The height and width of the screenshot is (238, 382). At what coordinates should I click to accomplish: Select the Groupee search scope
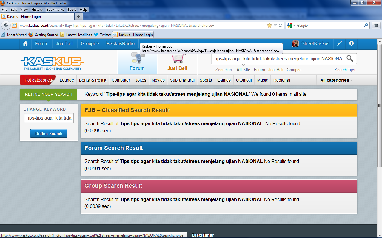294,70
